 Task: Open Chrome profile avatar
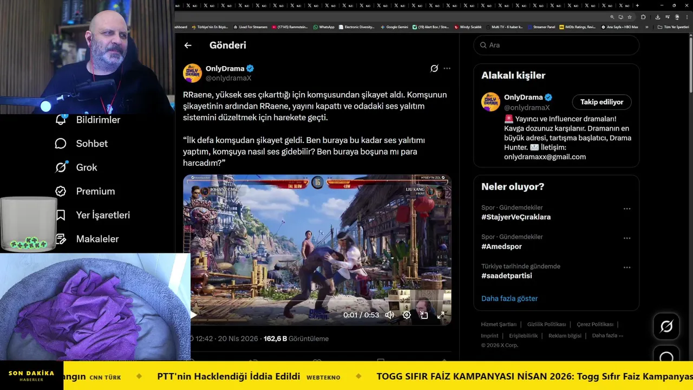(x=677, y=17)
